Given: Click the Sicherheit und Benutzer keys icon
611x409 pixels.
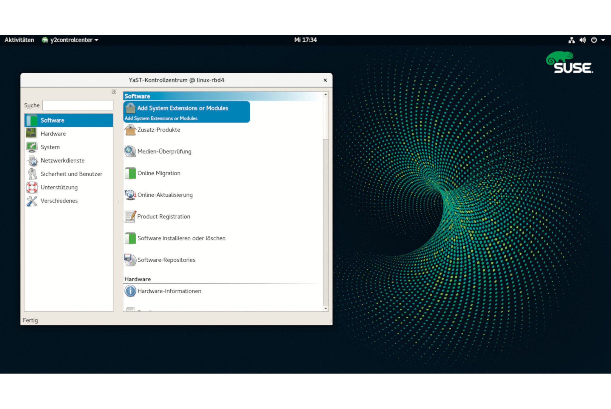Looking at the screenshot, I should 32,174.
